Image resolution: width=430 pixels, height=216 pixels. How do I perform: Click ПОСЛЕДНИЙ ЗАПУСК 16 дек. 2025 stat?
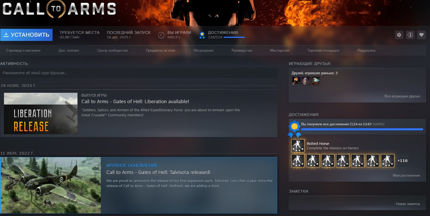pos(129,35)
